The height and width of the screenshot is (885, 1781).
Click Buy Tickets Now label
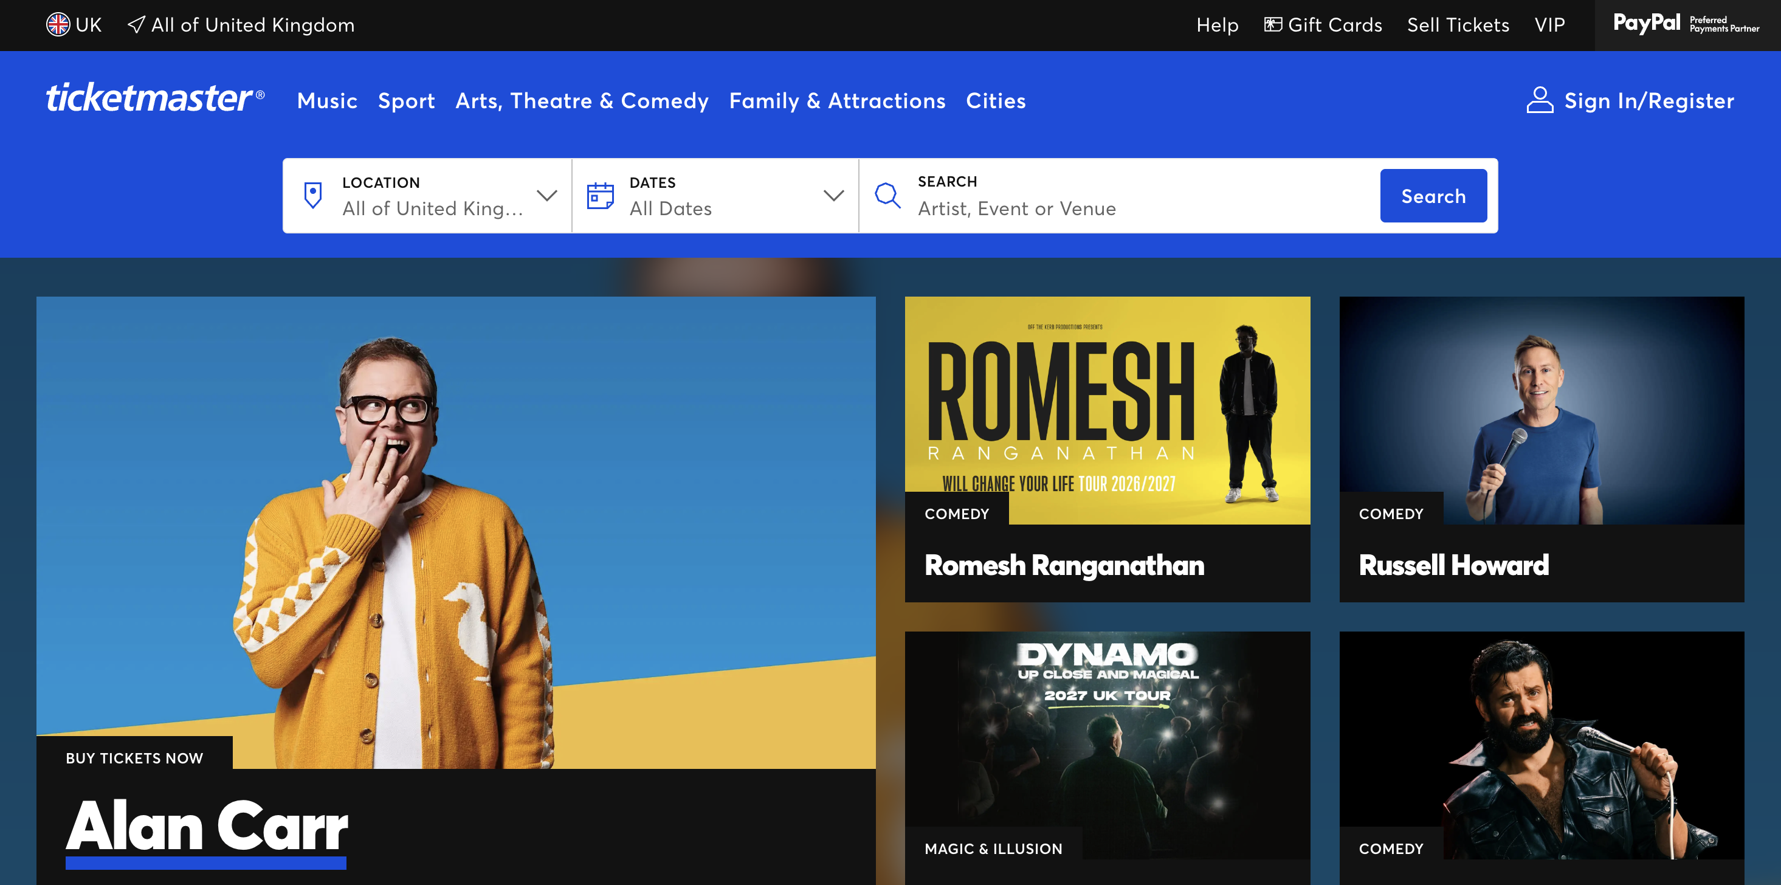pyautogui.click(x=135, y=759)
